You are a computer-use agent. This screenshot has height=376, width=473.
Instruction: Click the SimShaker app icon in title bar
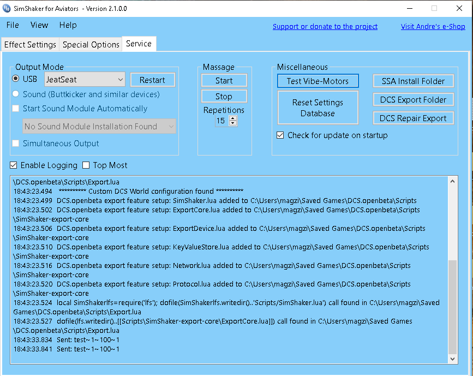pos(7,8)
